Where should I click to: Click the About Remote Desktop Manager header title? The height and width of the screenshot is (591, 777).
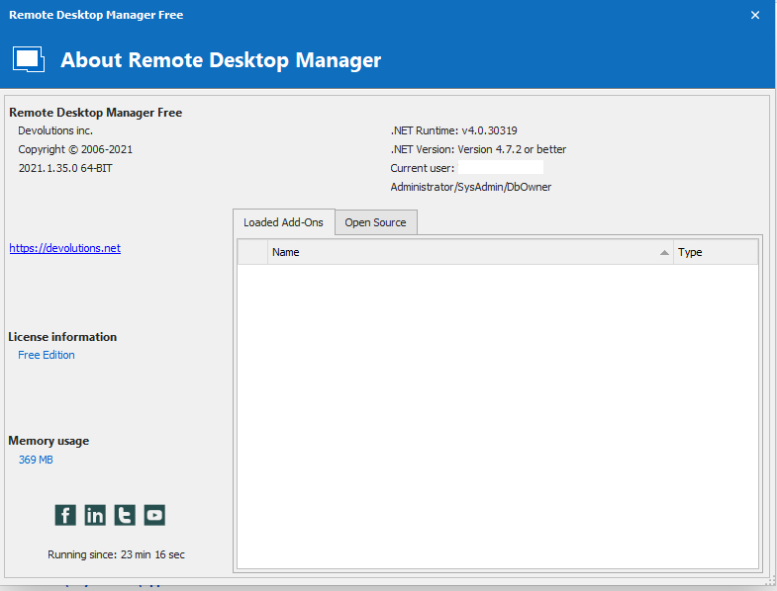[221, 60]
